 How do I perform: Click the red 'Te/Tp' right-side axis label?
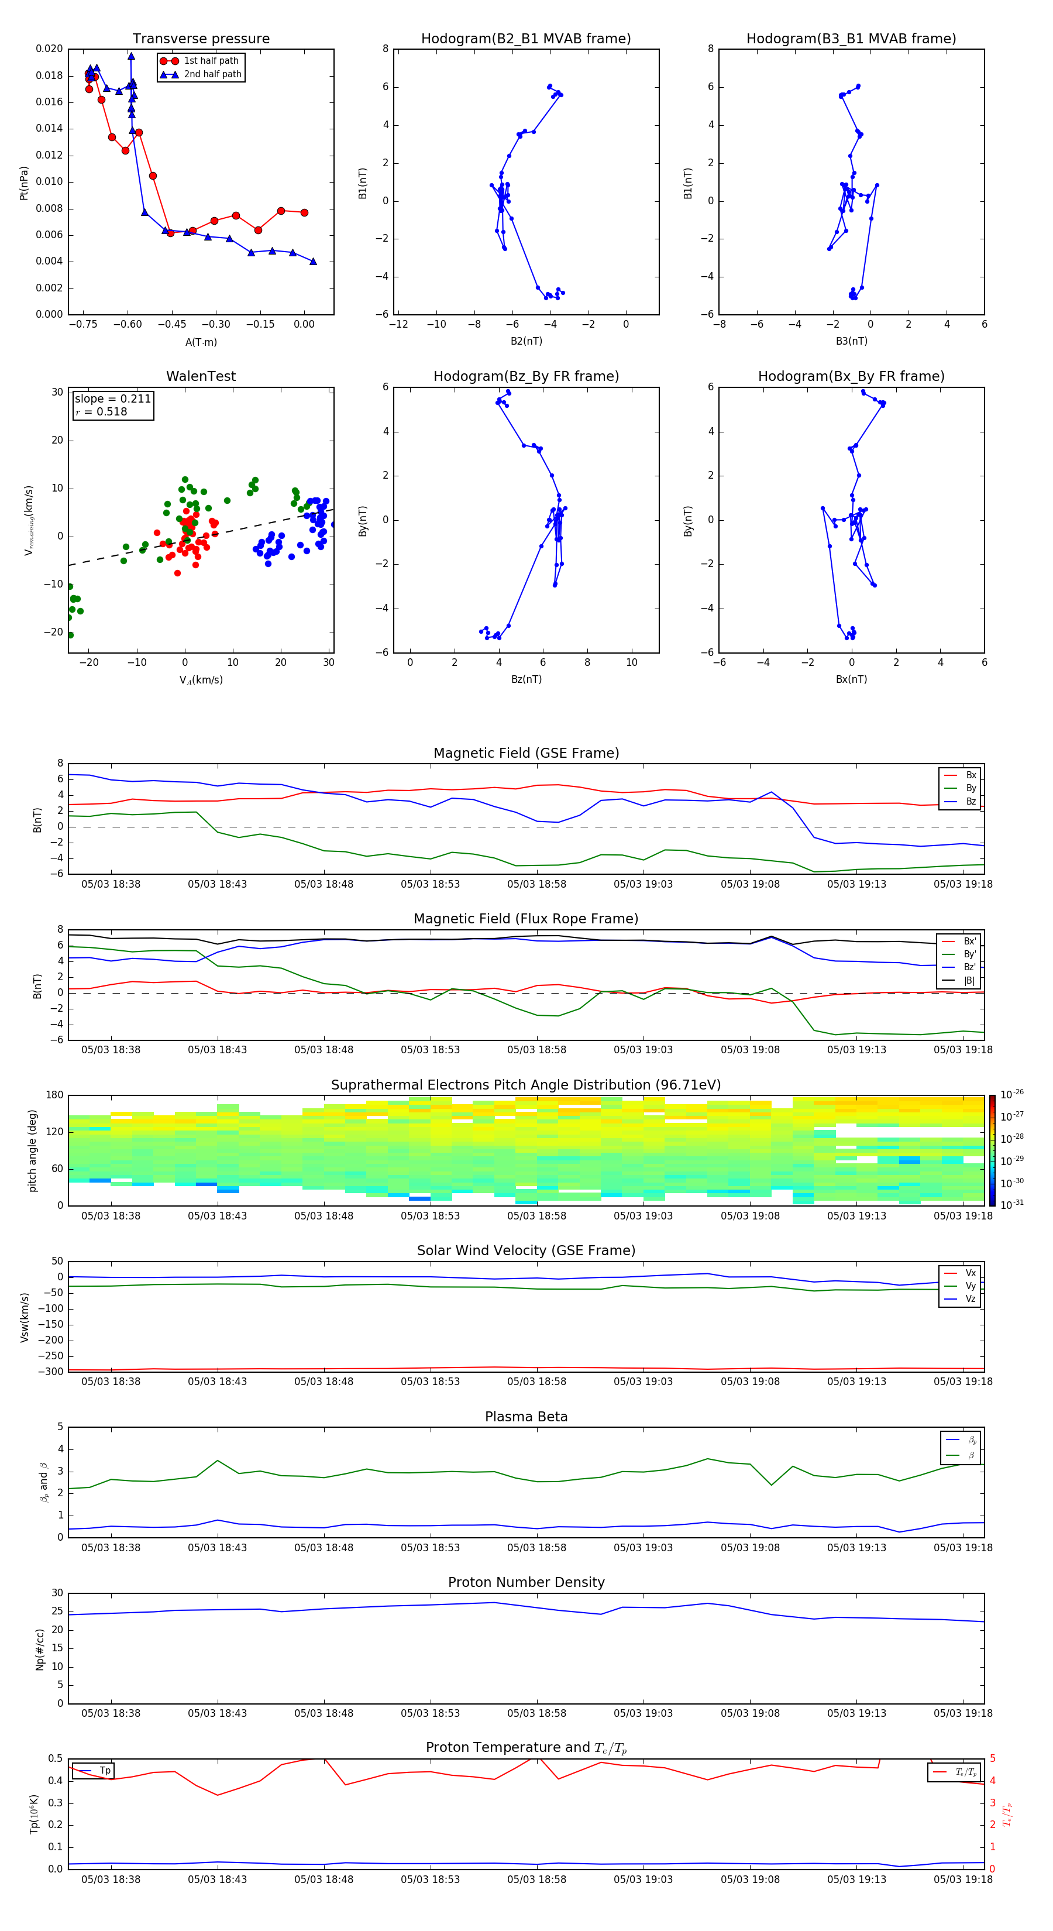tap(1007, 1814)
